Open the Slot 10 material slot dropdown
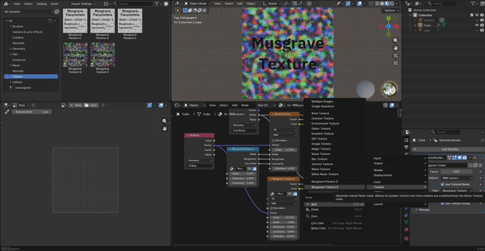The image size is (485, 251). click(x=266, y=106)
